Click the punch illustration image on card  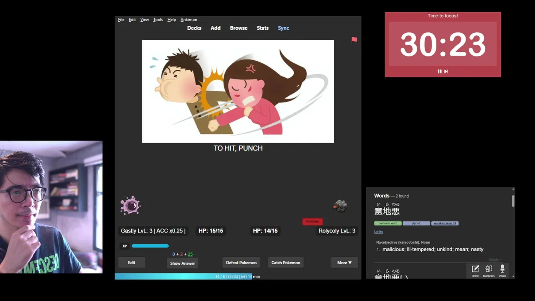point(238,91)
